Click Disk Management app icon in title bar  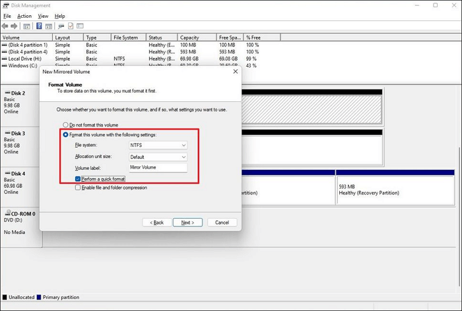coord(5,5)
